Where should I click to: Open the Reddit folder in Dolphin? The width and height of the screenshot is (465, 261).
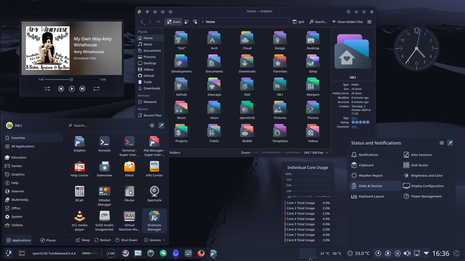[247, 133]
